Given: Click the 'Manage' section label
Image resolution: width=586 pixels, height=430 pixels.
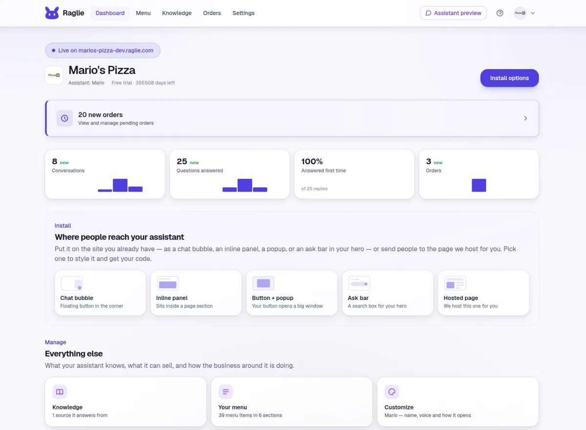Looking at the screenshot, I should point(56,343).
